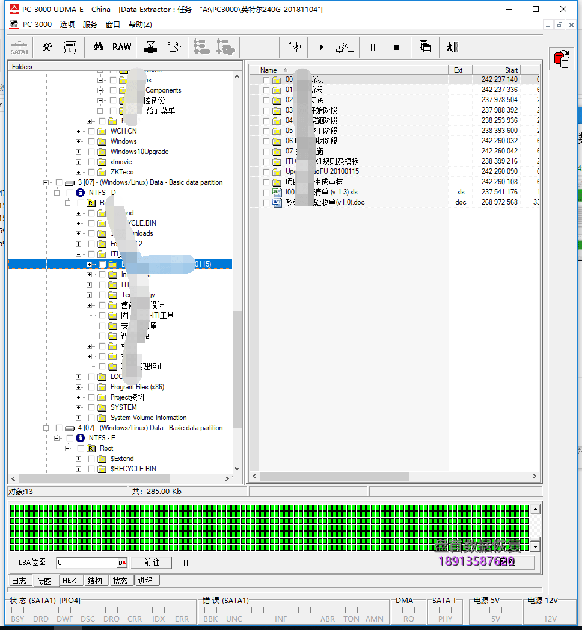
Task: Tick the System Volume Information checkbox
Action: (91, 418)
